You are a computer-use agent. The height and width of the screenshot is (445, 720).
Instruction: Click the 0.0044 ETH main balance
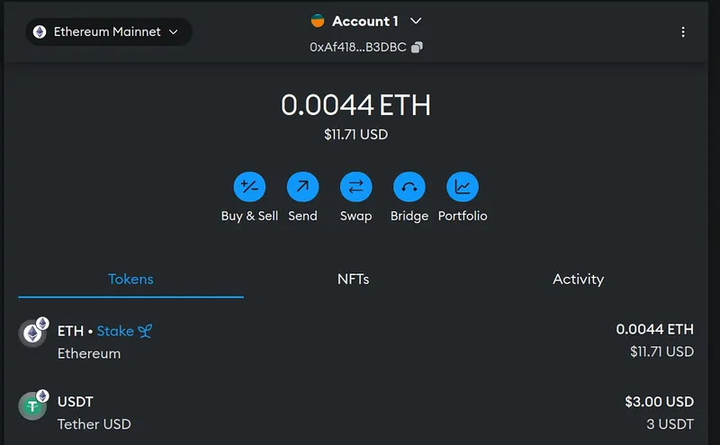355,105
